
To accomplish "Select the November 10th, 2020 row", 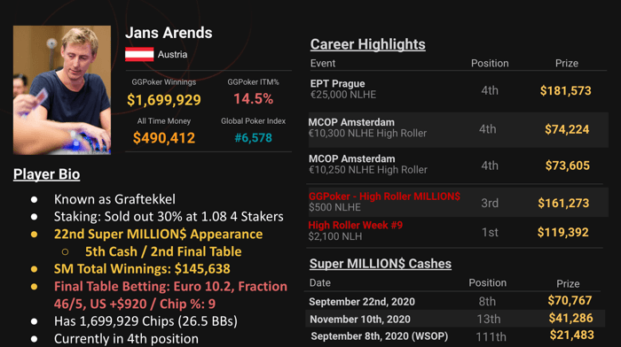I will click(455, 319).
